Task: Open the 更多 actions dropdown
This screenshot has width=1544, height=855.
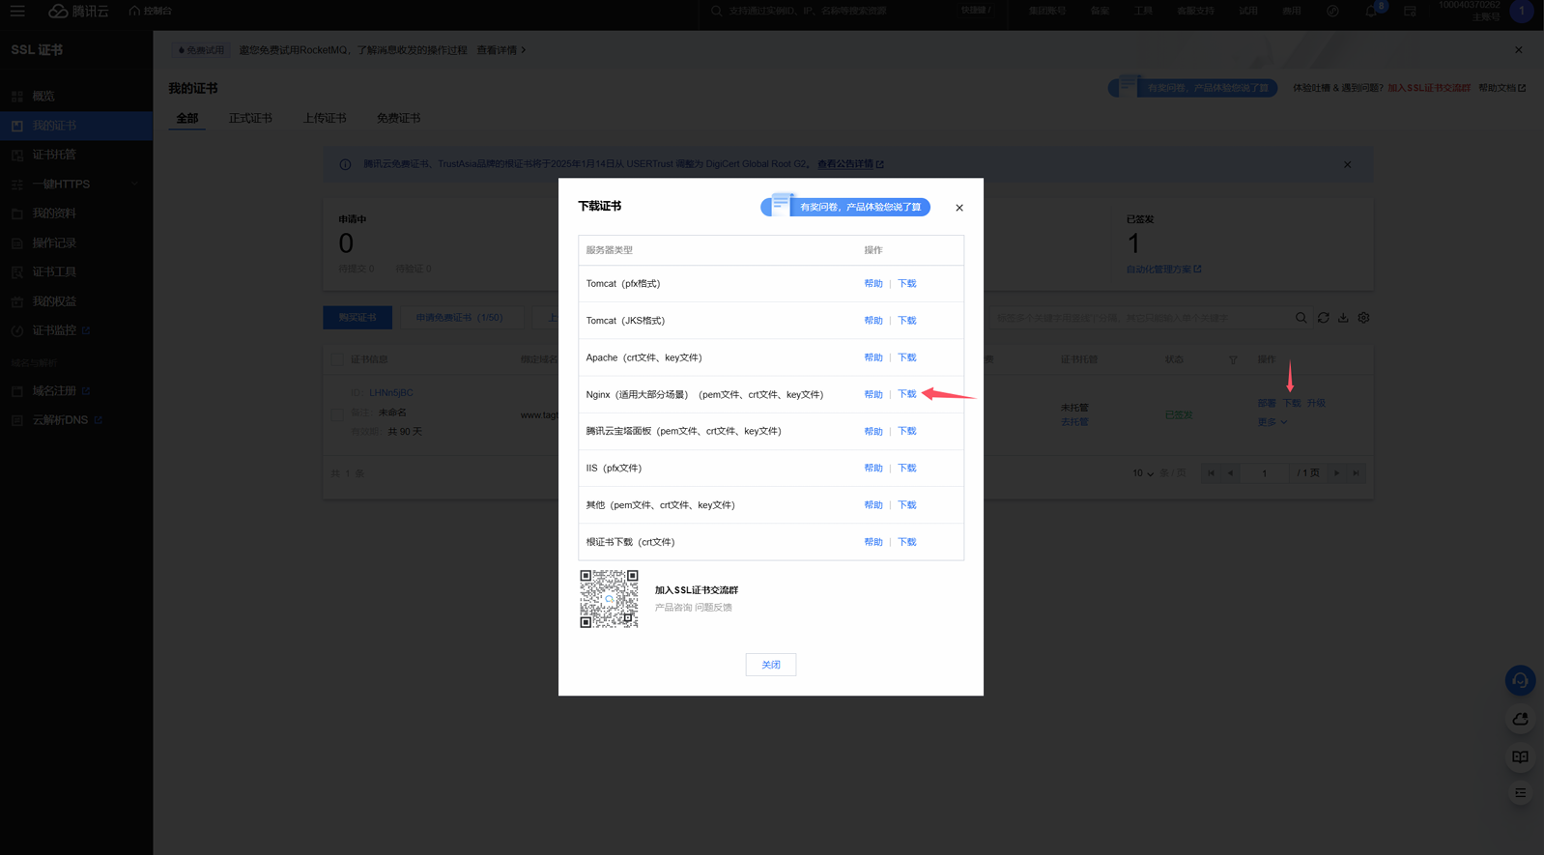Action: [1272, 422]
